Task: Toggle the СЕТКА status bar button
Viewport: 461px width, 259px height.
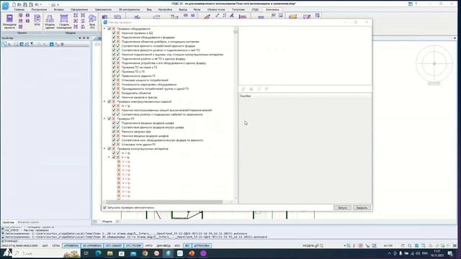Action: coord(56,245)
